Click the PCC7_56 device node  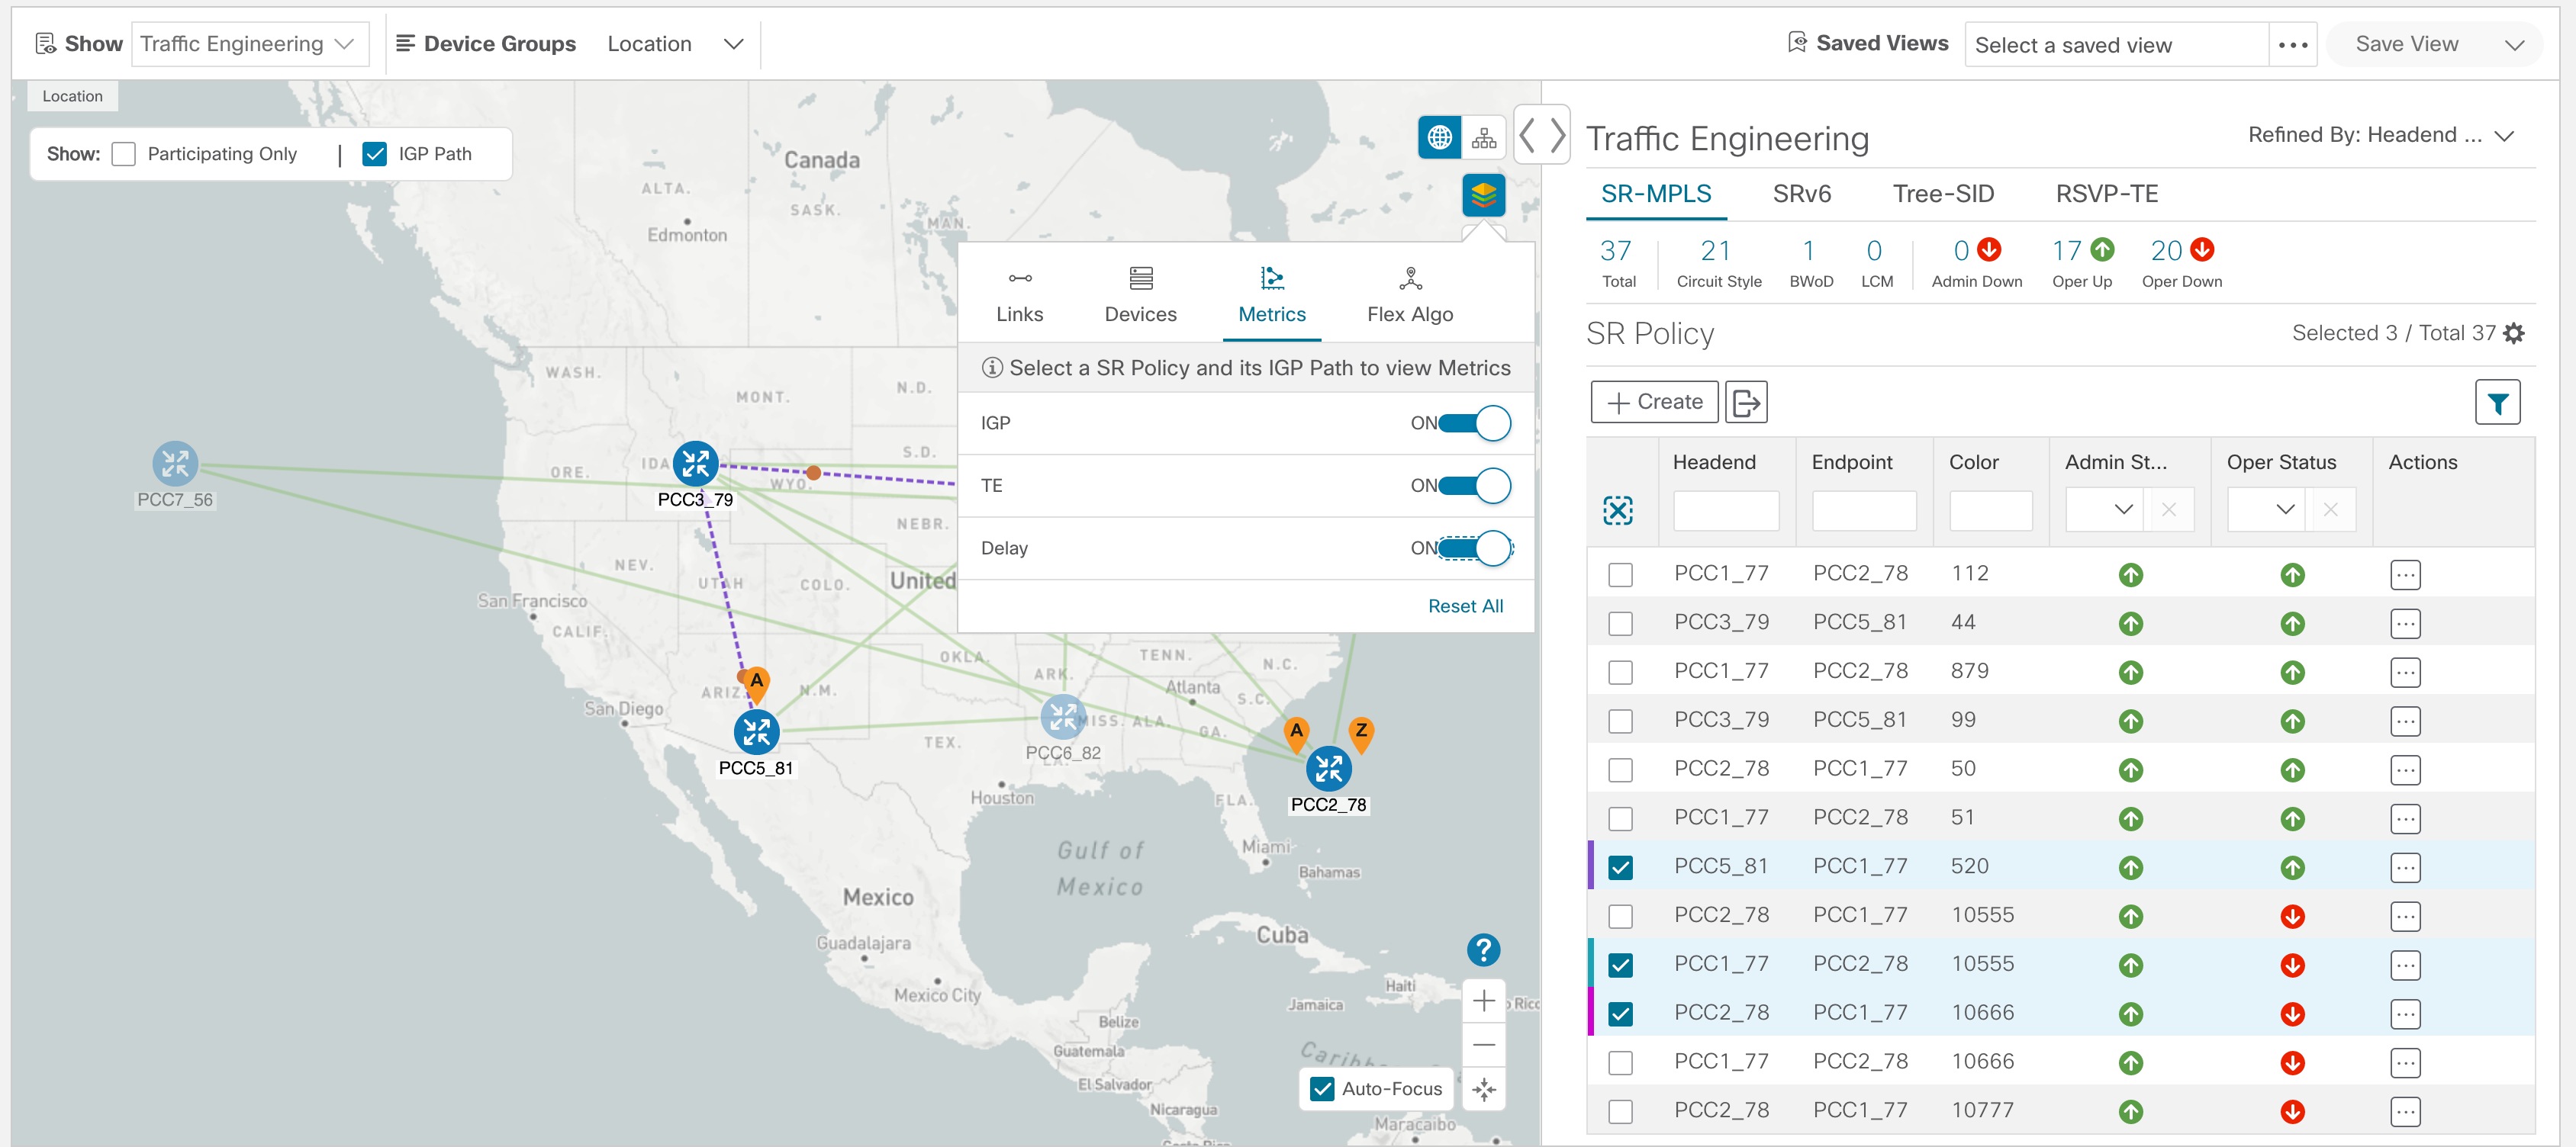coord(175,464)
